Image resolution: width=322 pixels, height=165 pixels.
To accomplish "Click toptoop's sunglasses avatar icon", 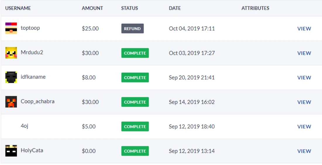I will coord(11,28).
